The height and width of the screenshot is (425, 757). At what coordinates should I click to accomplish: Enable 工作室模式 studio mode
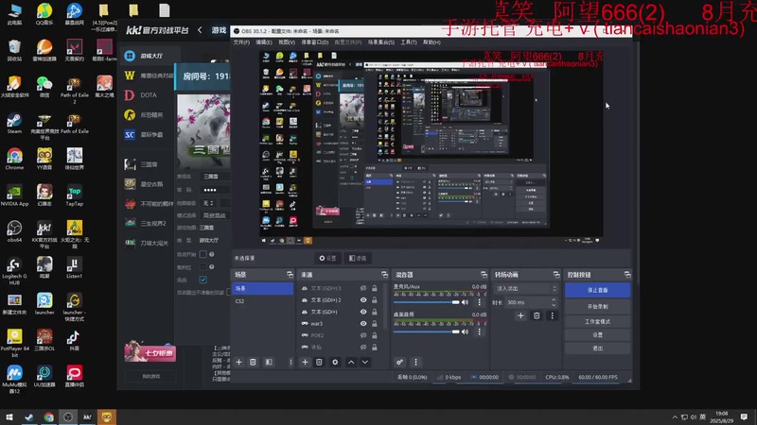pyautogui.click(x=598, y=321)
